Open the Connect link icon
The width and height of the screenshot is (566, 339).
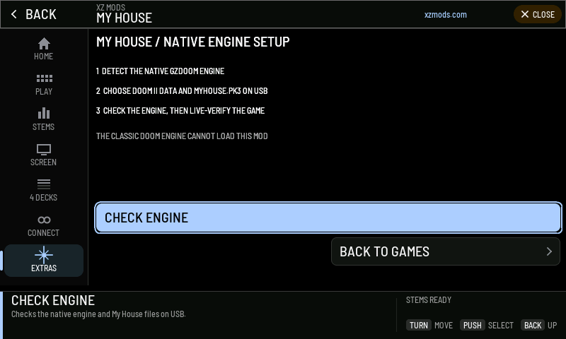pyautogui.click(x=44, y=220)
